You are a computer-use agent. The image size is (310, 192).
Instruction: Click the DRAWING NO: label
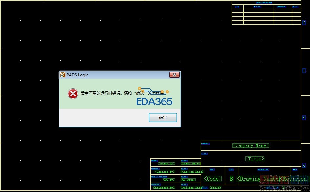click(263, 170)
